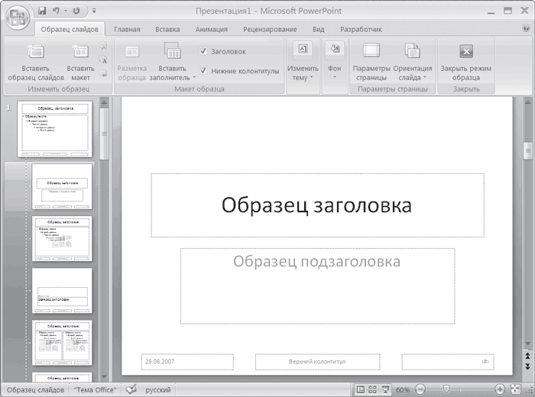Click 'Тема Office' in status bar
The width and height of the screenshot is (535, 397).
pyautogui.click(x=95, y=389)
